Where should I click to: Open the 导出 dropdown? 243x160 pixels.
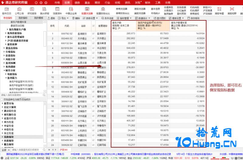(x=63, y=18)
